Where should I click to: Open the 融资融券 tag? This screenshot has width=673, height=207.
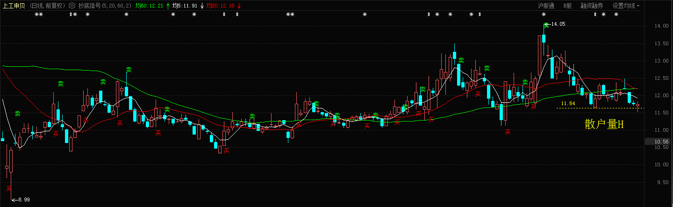click(x=592, y=6)
